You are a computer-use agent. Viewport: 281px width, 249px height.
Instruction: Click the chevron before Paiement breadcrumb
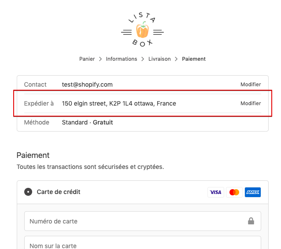[x=176, y=59]
